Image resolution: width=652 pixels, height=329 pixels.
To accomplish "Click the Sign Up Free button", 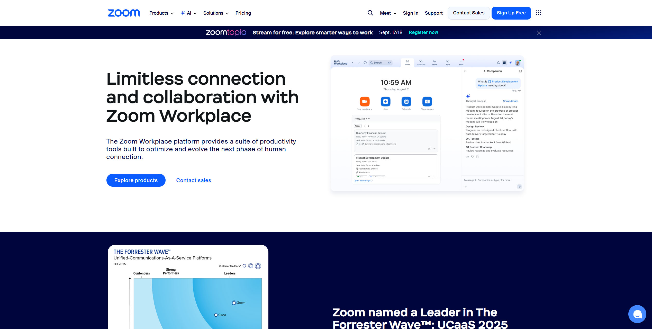I will point(511,13).
